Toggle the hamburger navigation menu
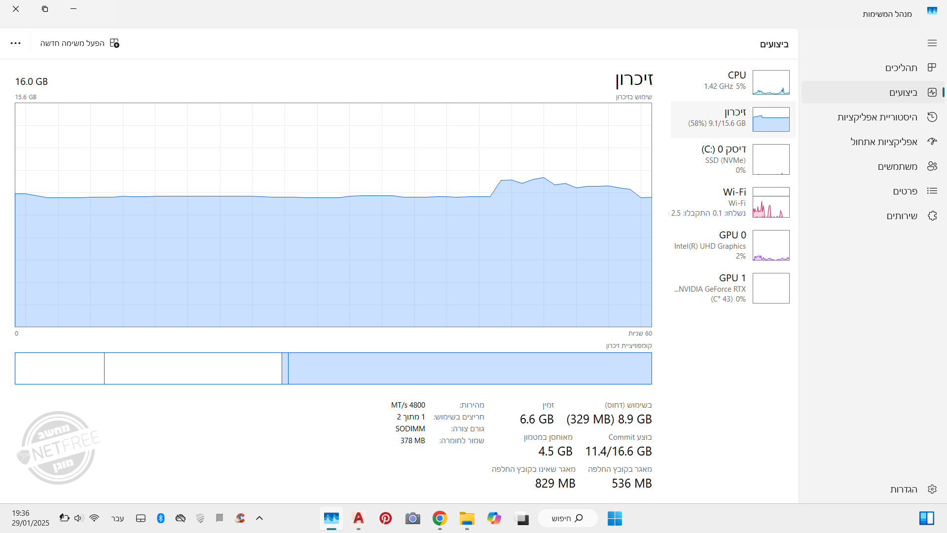 932,43
